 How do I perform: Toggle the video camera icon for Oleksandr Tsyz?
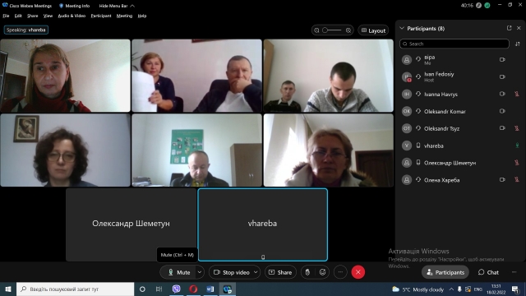(x=502, y=128)
